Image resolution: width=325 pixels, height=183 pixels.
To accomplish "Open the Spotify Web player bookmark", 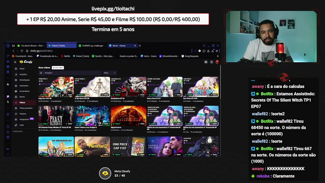I will pos(103,56).
